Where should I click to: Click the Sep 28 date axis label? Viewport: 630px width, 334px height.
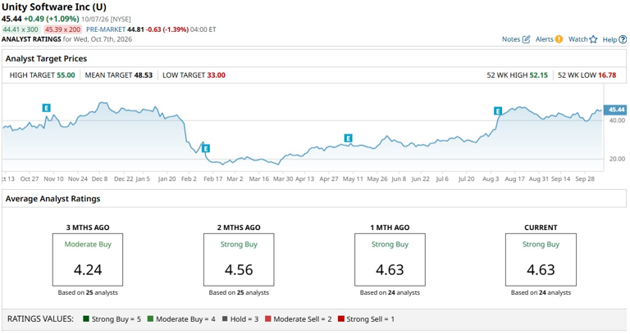point(585,178)
